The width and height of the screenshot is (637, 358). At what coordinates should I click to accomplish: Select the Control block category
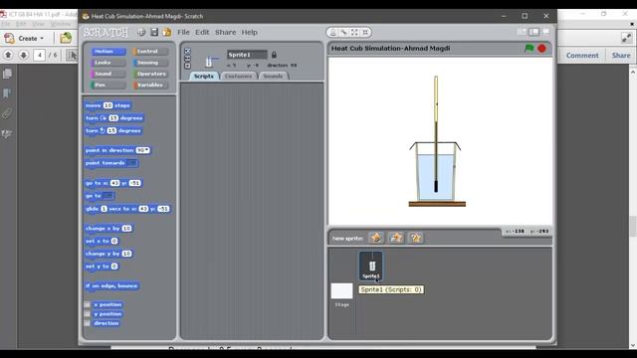tap(150, 52)
